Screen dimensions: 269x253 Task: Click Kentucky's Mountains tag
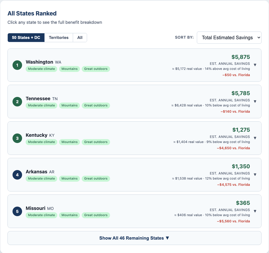pos(69,142)
